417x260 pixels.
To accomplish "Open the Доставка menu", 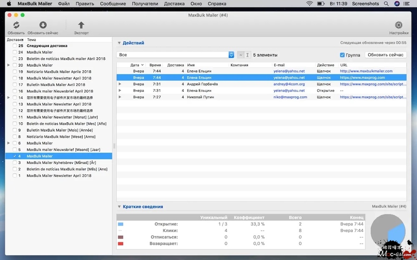I will click(174, 4).
